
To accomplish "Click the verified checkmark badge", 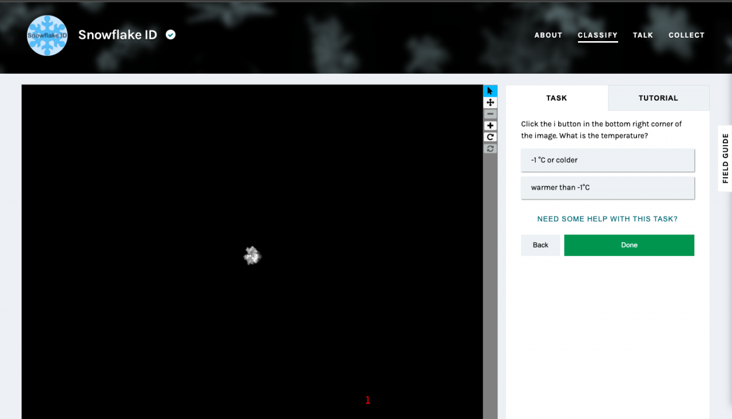I will click(170, 35).
